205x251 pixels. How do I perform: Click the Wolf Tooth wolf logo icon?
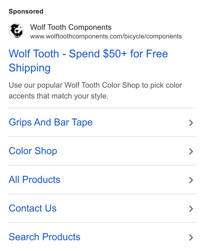tap(16, 31)
